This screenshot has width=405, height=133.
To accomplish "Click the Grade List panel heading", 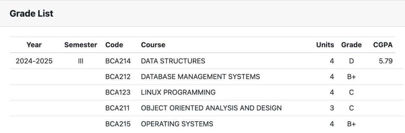I will [x=31, y=14].
